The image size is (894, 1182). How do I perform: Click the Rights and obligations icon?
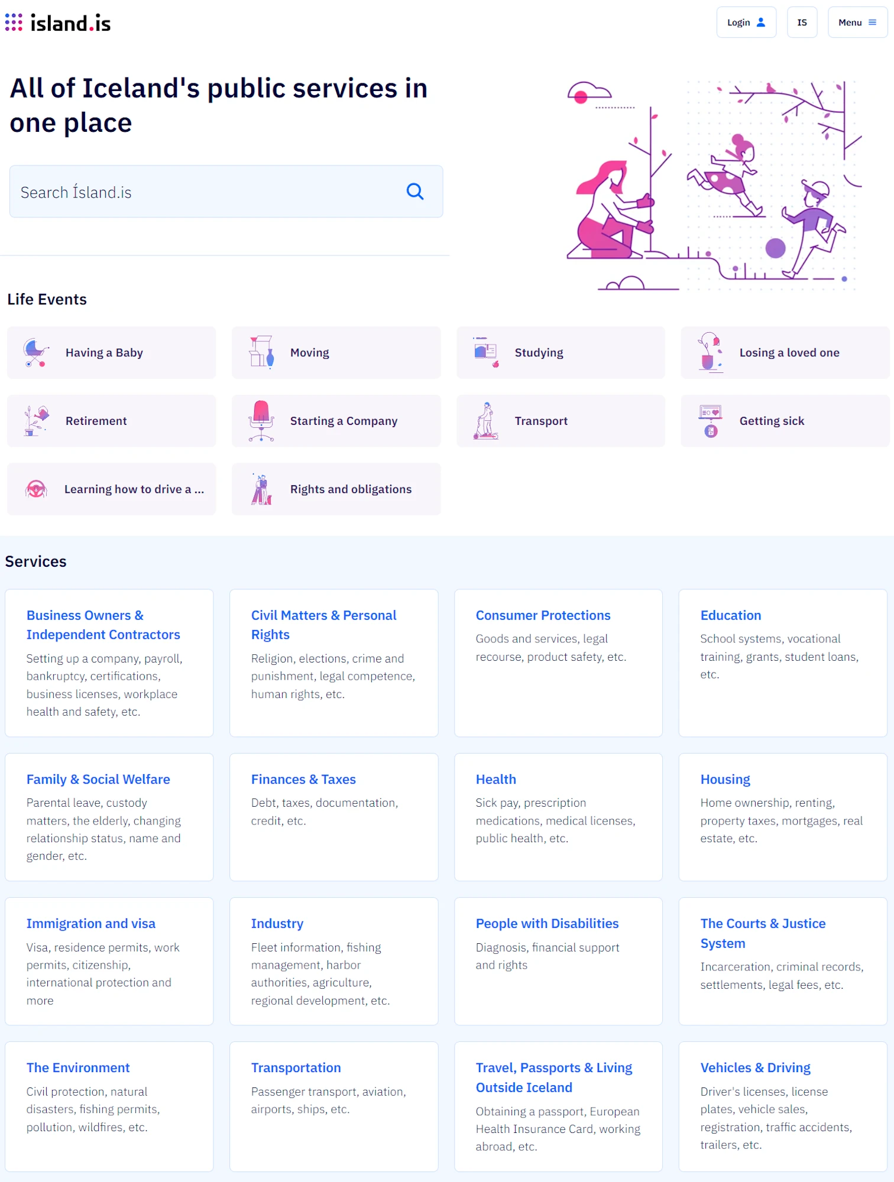click(x=261, y=489)
